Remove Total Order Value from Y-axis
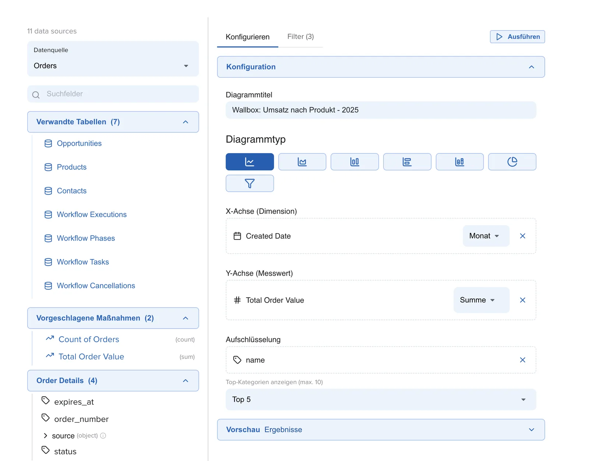 click(522, 300)
